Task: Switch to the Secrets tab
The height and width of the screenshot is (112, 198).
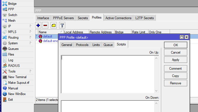Action: point(83,18)
